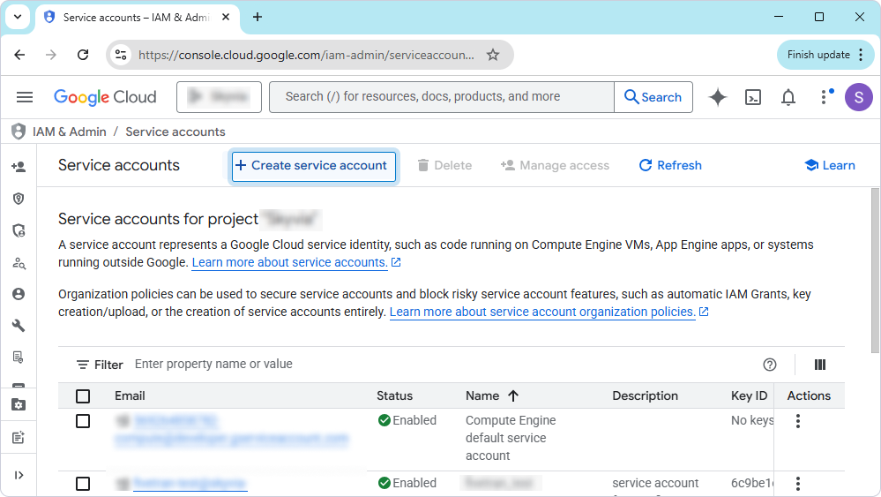881x497 pixels.
Task: Open Chrome three-dot menu
Action: tap(861, 55)
